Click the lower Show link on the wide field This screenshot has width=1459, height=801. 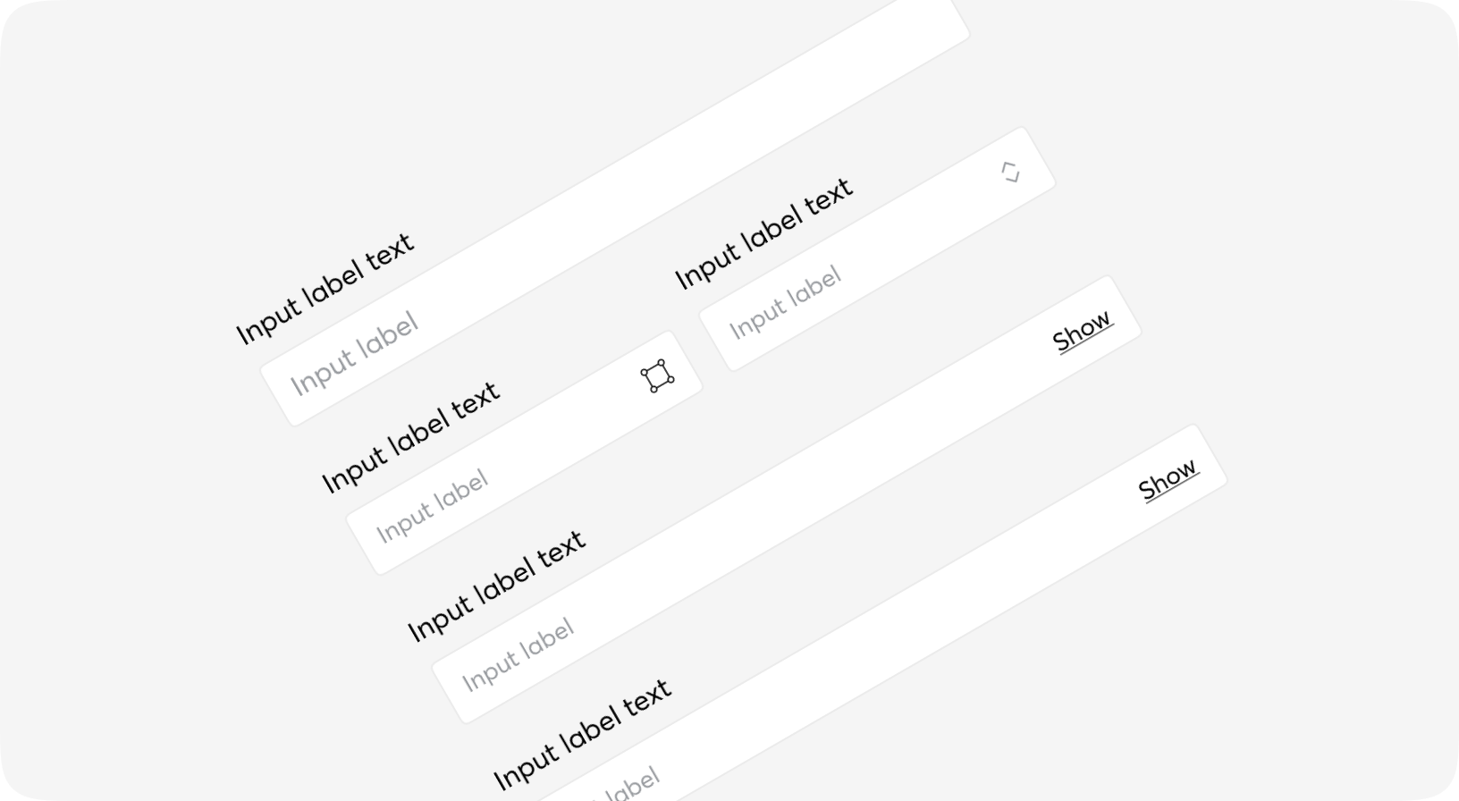pyautogui.click(x=1171, y=479)
